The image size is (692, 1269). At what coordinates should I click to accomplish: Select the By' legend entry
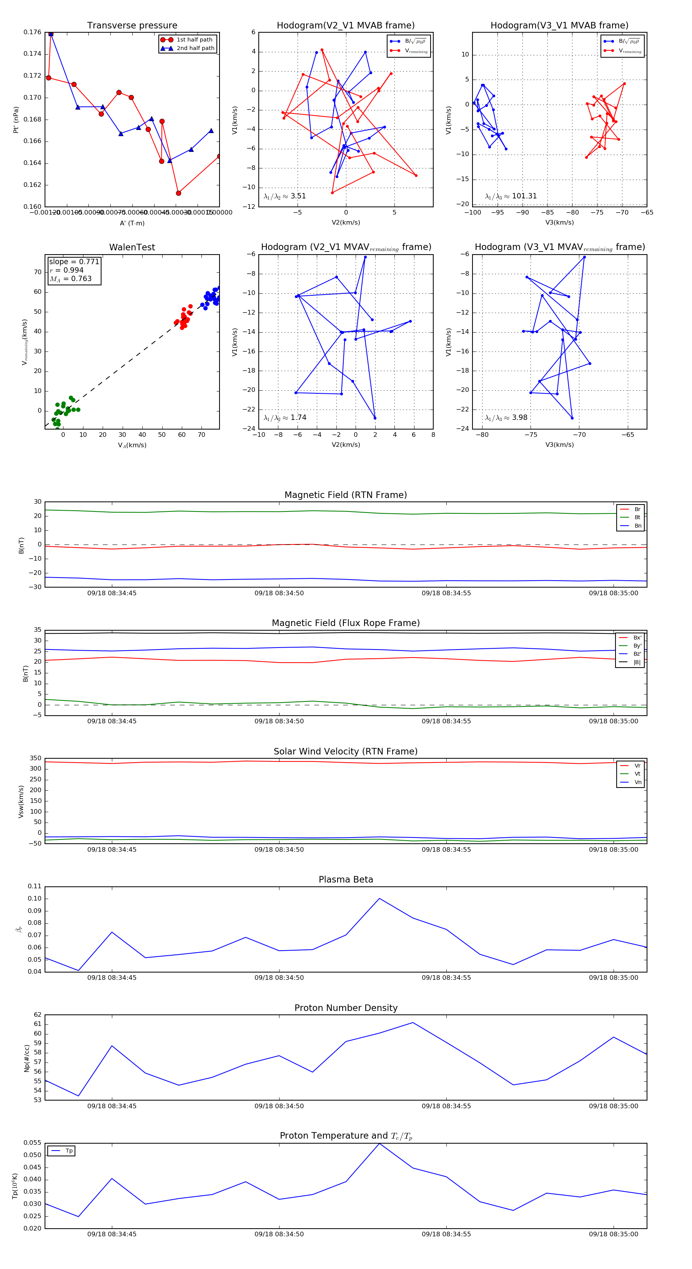630,646
